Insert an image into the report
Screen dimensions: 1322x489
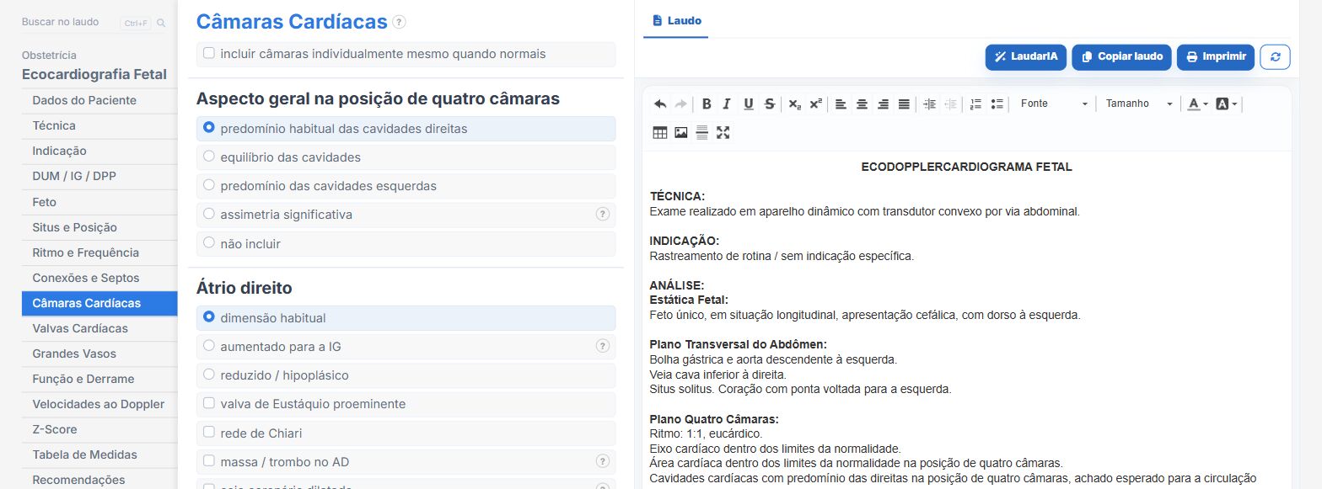pos(681,132)
